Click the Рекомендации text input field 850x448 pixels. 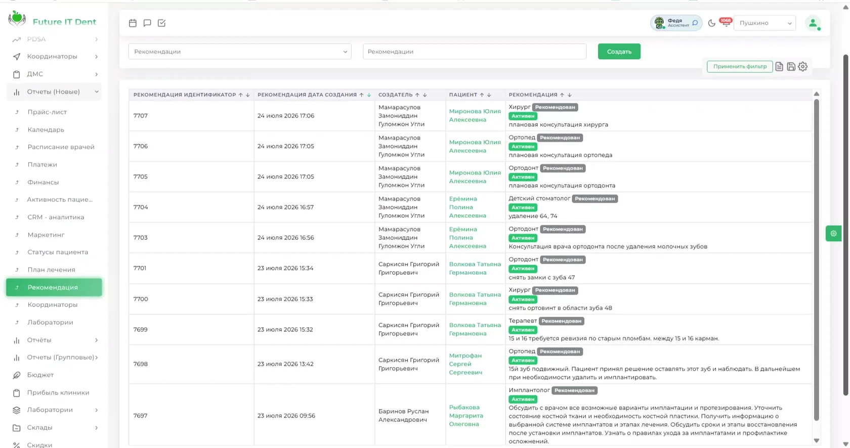[475, 52]
